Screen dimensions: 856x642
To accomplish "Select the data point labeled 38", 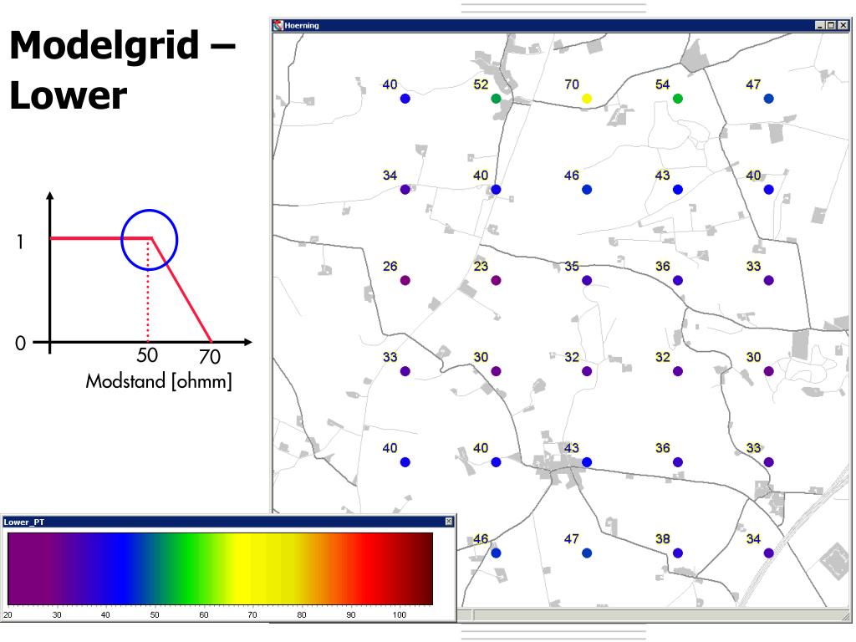I will point(677,553).
